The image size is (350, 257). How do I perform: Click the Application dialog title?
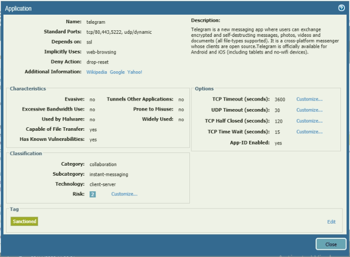(x=18, y=9)
